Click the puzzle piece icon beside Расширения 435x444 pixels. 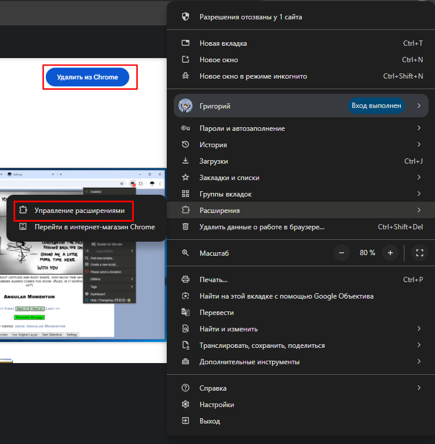pyautogui.click(x=186, y=210)
